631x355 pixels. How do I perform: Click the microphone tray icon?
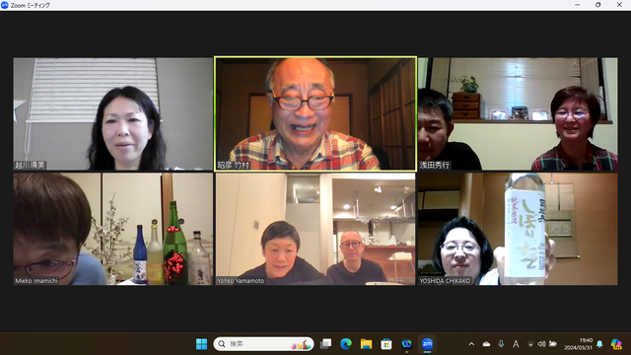tap(501, 344)
